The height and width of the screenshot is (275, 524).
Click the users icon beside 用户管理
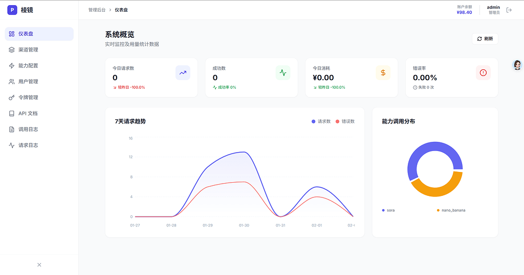tap(12, 82)
